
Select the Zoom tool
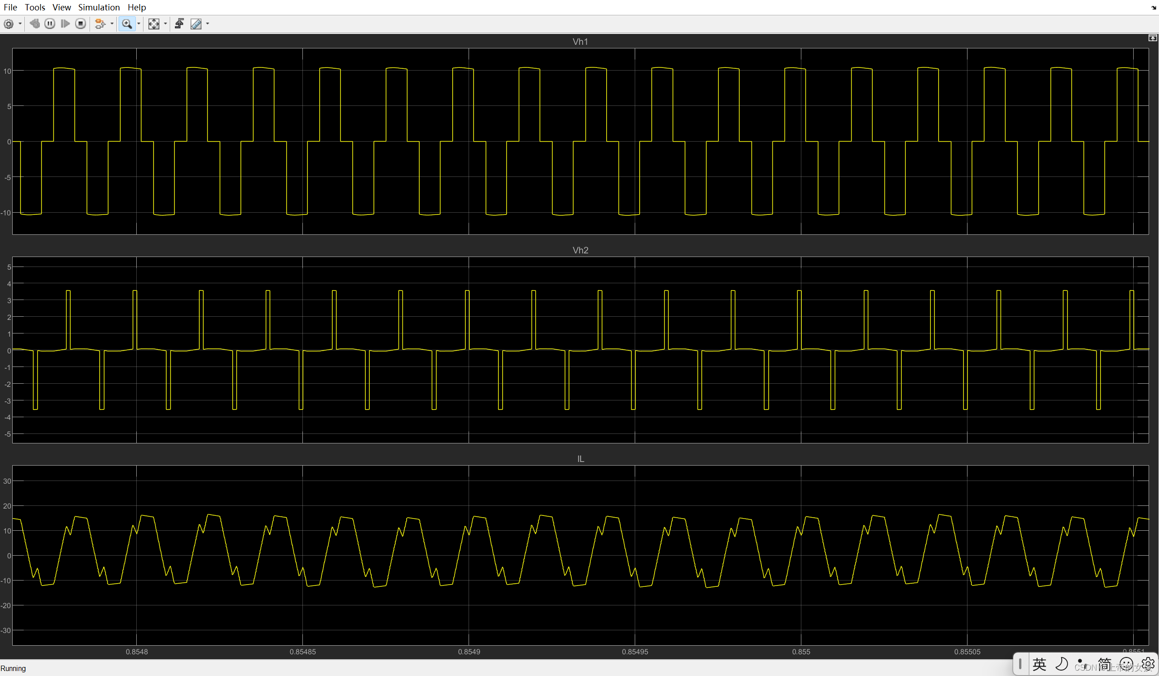pos(127,24)
